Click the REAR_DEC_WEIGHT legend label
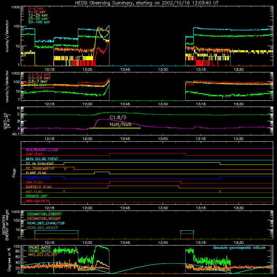 [x=43, y=228]
